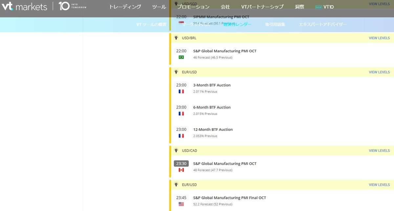The image size is (394, 211).
Task: Click the Brazil flag icon
Action: pyautogui.click(x=181, y=57)
